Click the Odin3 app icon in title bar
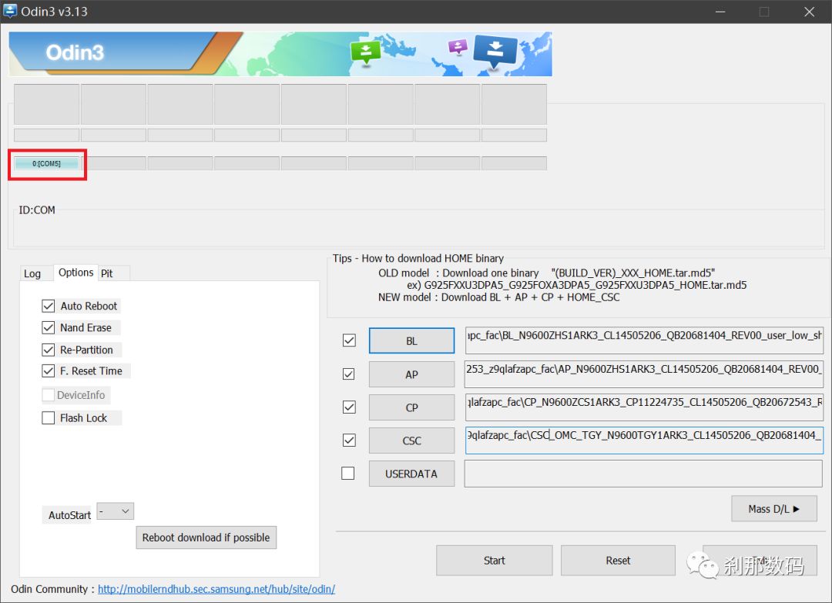 (11, 12)
